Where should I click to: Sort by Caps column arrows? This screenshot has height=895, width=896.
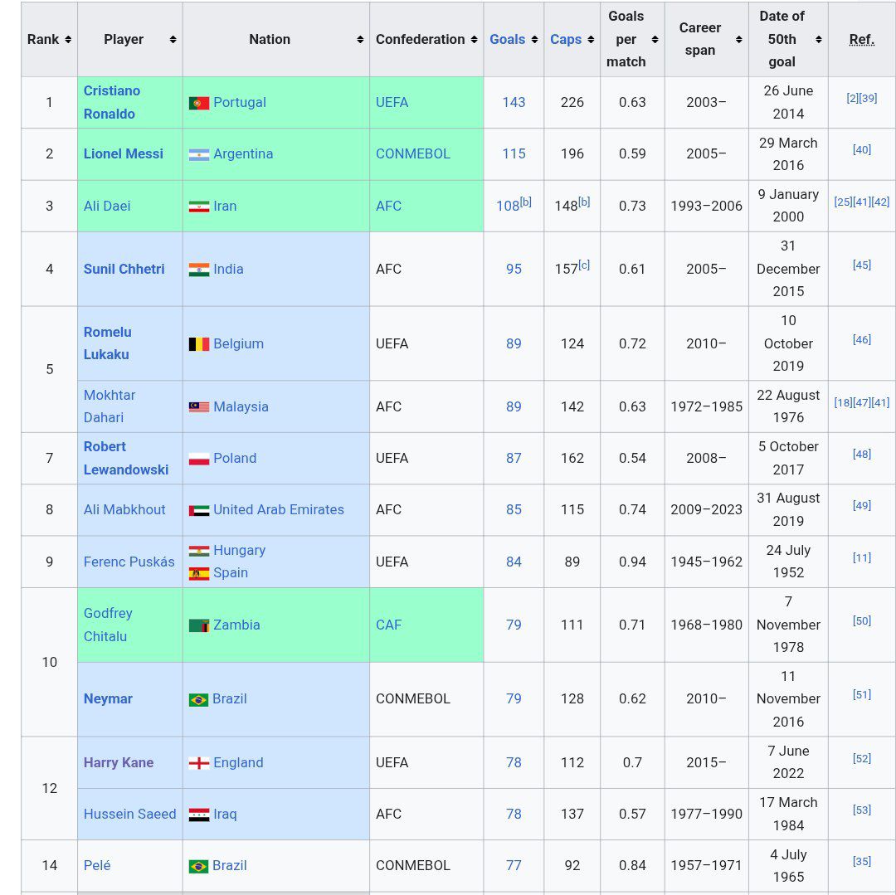591,40
